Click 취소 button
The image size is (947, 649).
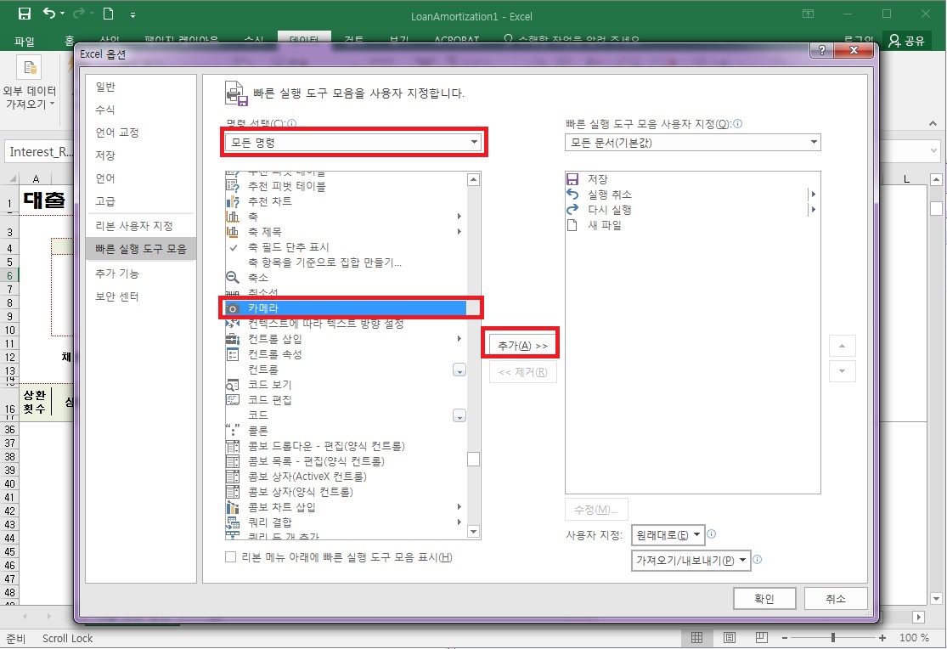point(835,599)
